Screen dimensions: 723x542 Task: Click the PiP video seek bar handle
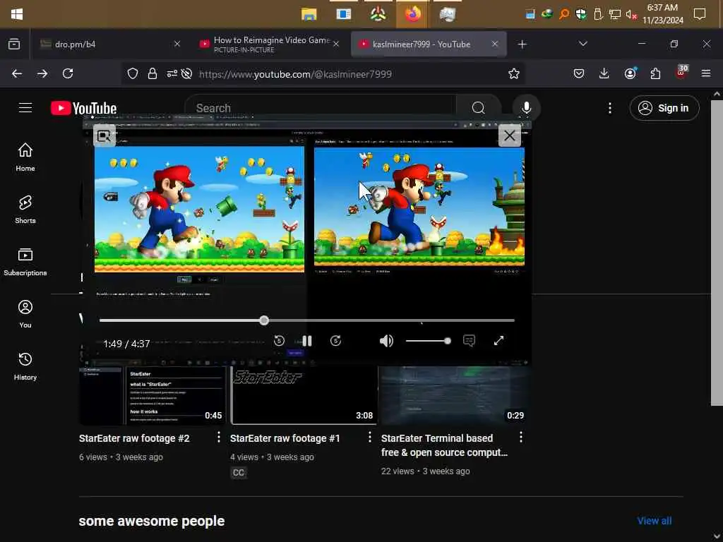264,320
